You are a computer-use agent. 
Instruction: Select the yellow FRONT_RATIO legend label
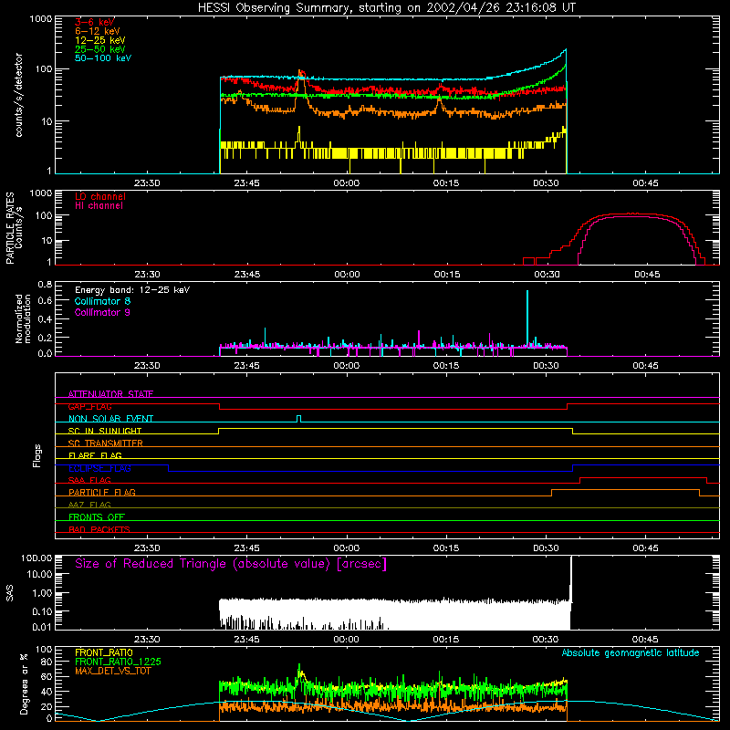click(x=104, y=652)
